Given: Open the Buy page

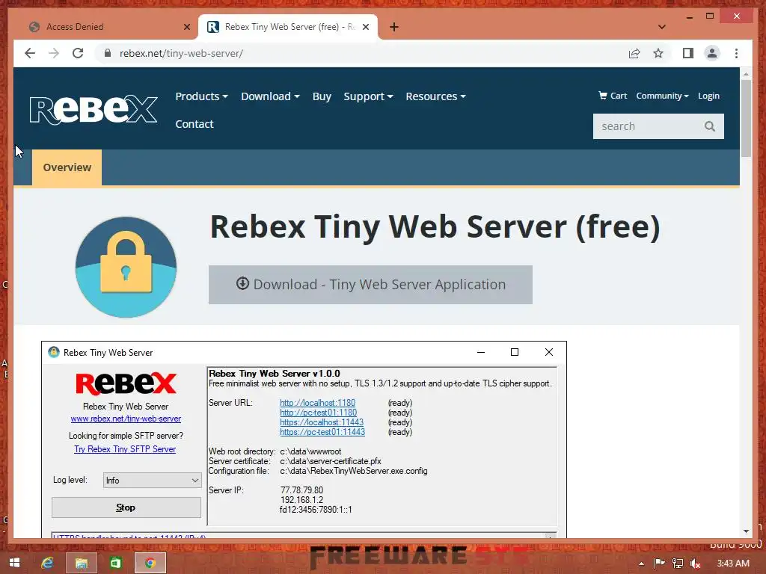Looking at the screenshot, I should click(322, 96).
